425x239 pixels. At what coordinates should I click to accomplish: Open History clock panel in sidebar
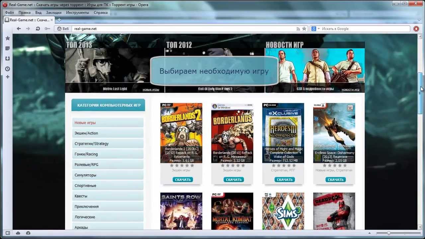click(x=8, y=69)
